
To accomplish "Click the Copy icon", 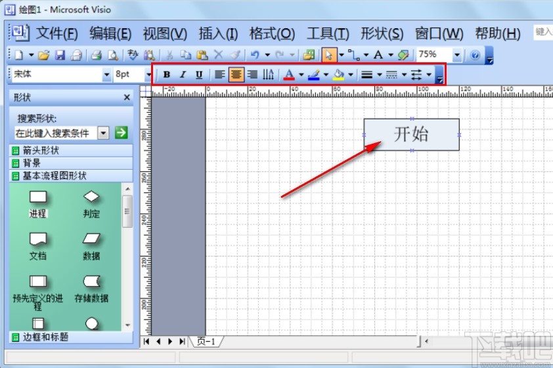I will [x=185, y=55].
